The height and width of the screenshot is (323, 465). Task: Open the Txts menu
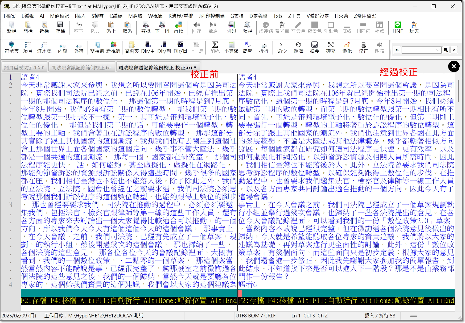click(x=278, y=16)
